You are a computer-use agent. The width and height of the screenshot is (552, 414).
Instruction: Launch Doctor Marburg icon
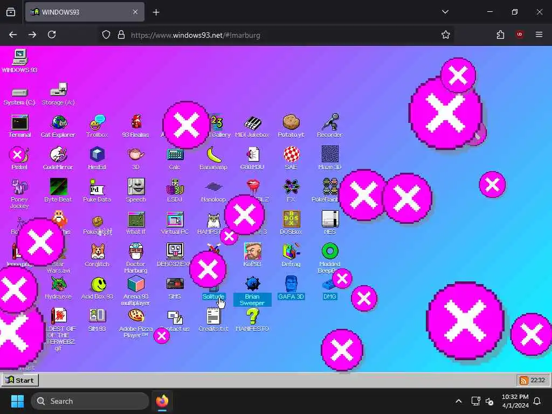click(x=136, y=251)
